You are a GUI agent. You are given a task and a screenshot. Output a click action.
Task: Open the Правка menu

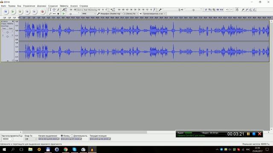[x=12, y=6]
